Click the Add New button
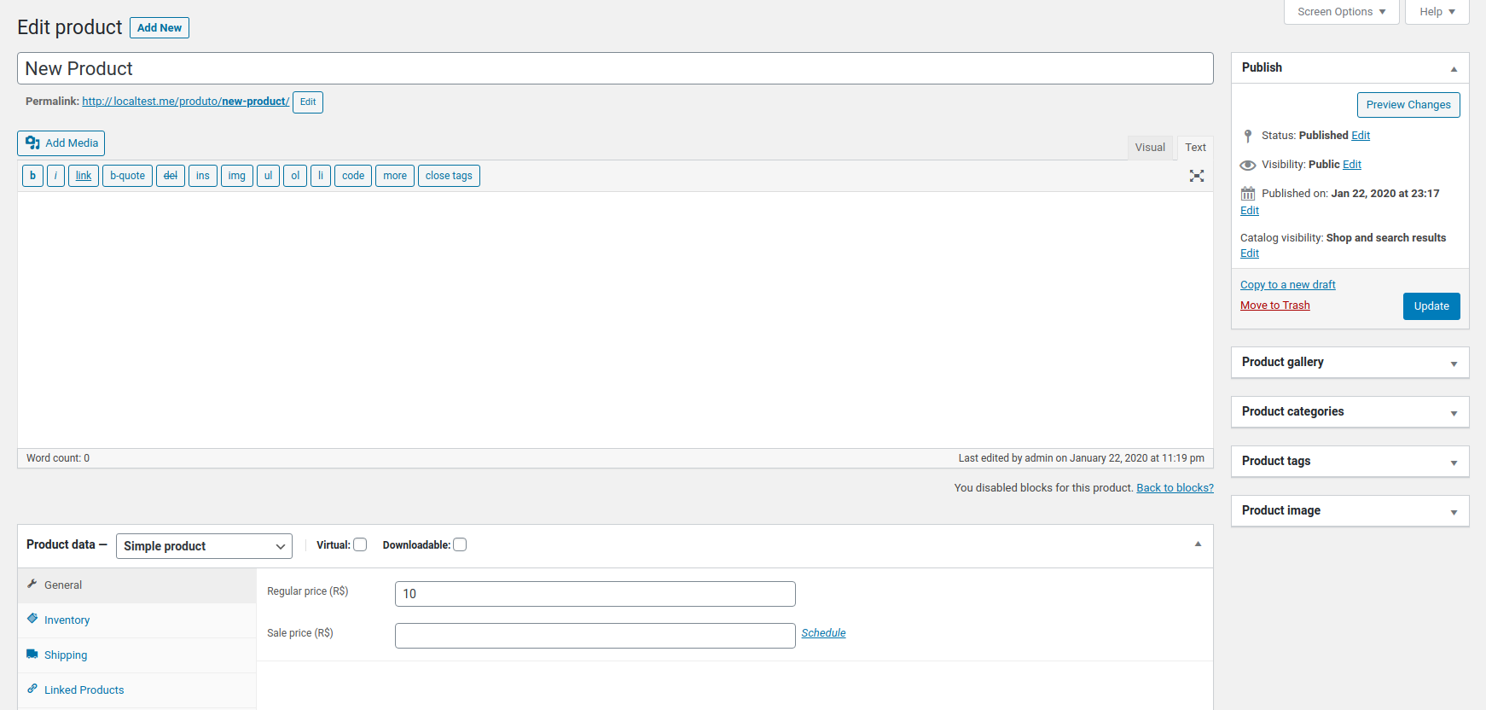 (160, 28)
